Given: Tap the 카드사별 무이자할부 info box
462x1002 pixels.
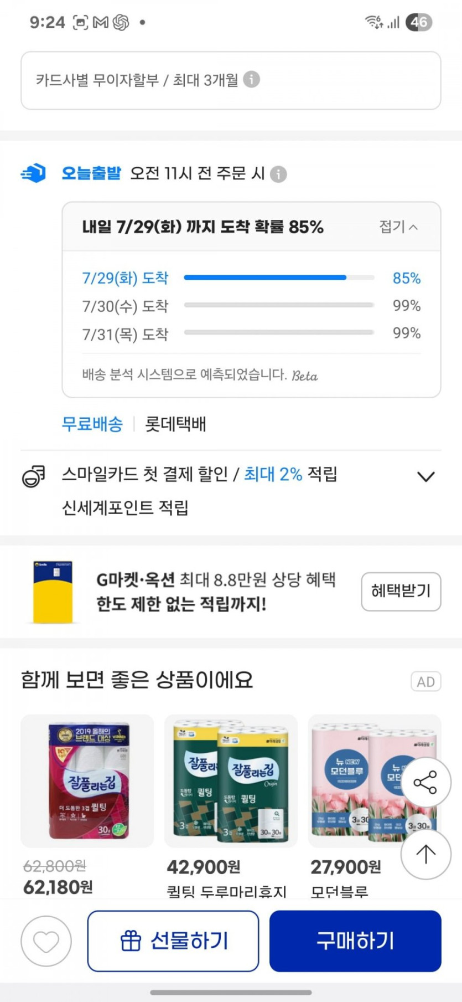Looking at the screenshot, I should [x=231, y=81].
